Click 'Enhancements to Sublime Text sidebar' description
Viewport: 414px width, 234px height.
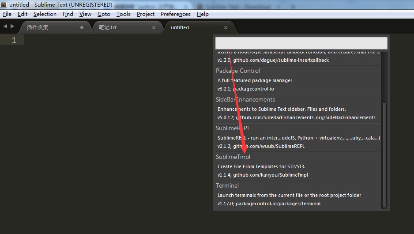tap(282, 109)
